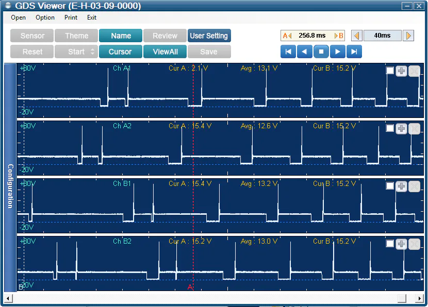This screenshot has width=428, height=307.
Task: Enable the Ch A2 channel checkbox
Action: point(390,128)
